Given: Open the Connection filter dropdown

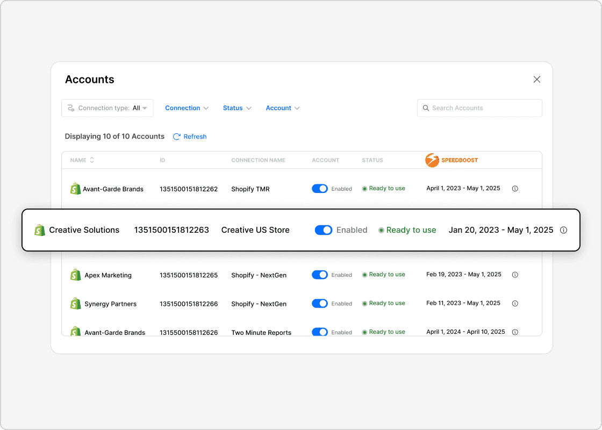Looking at the screenshot, I should (187, 108).
